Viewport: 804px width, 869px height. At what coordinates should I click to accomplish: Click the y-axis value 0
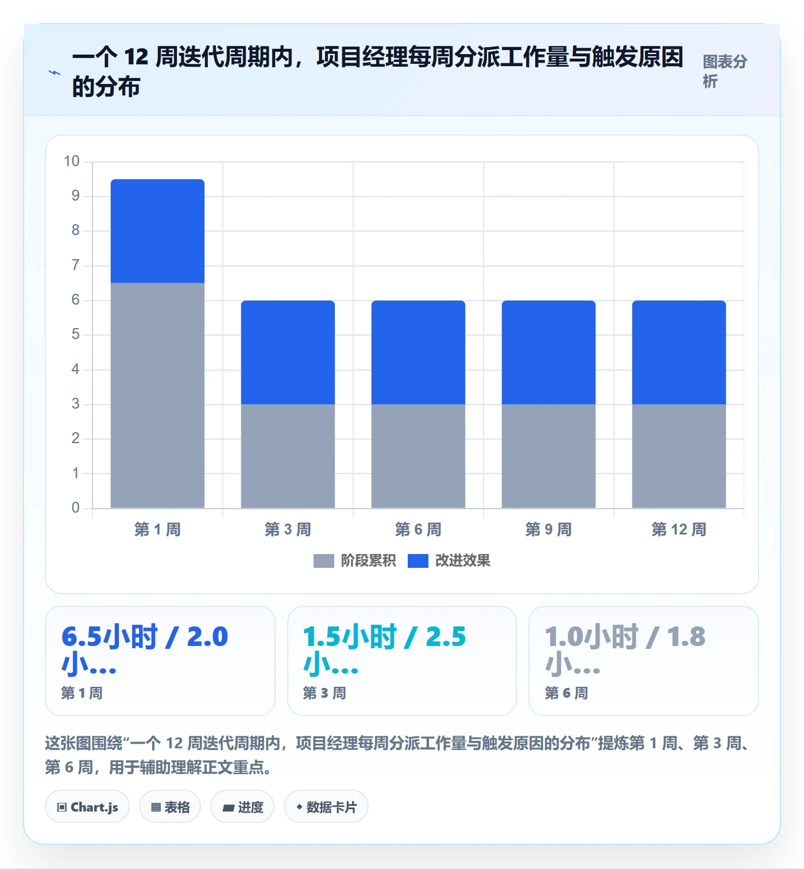coord(75,508)
